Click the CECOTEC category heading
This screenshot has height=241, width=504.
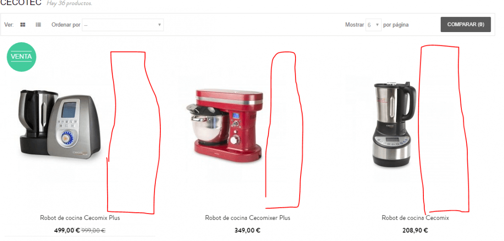click(21, 3)
